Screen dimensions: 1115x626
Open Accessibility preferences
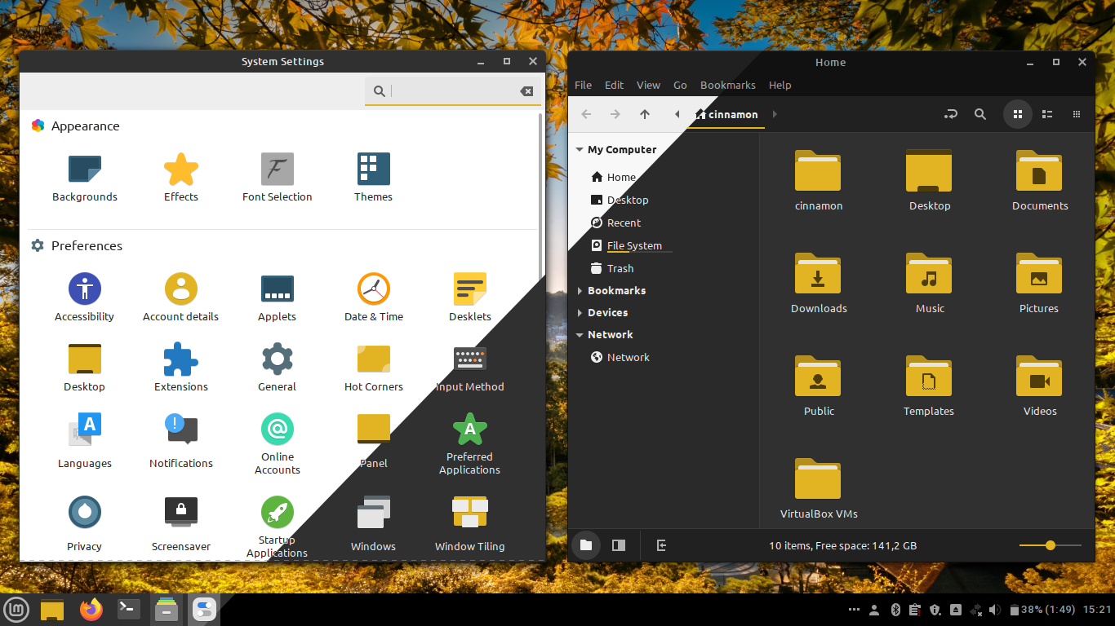(85, 298)
